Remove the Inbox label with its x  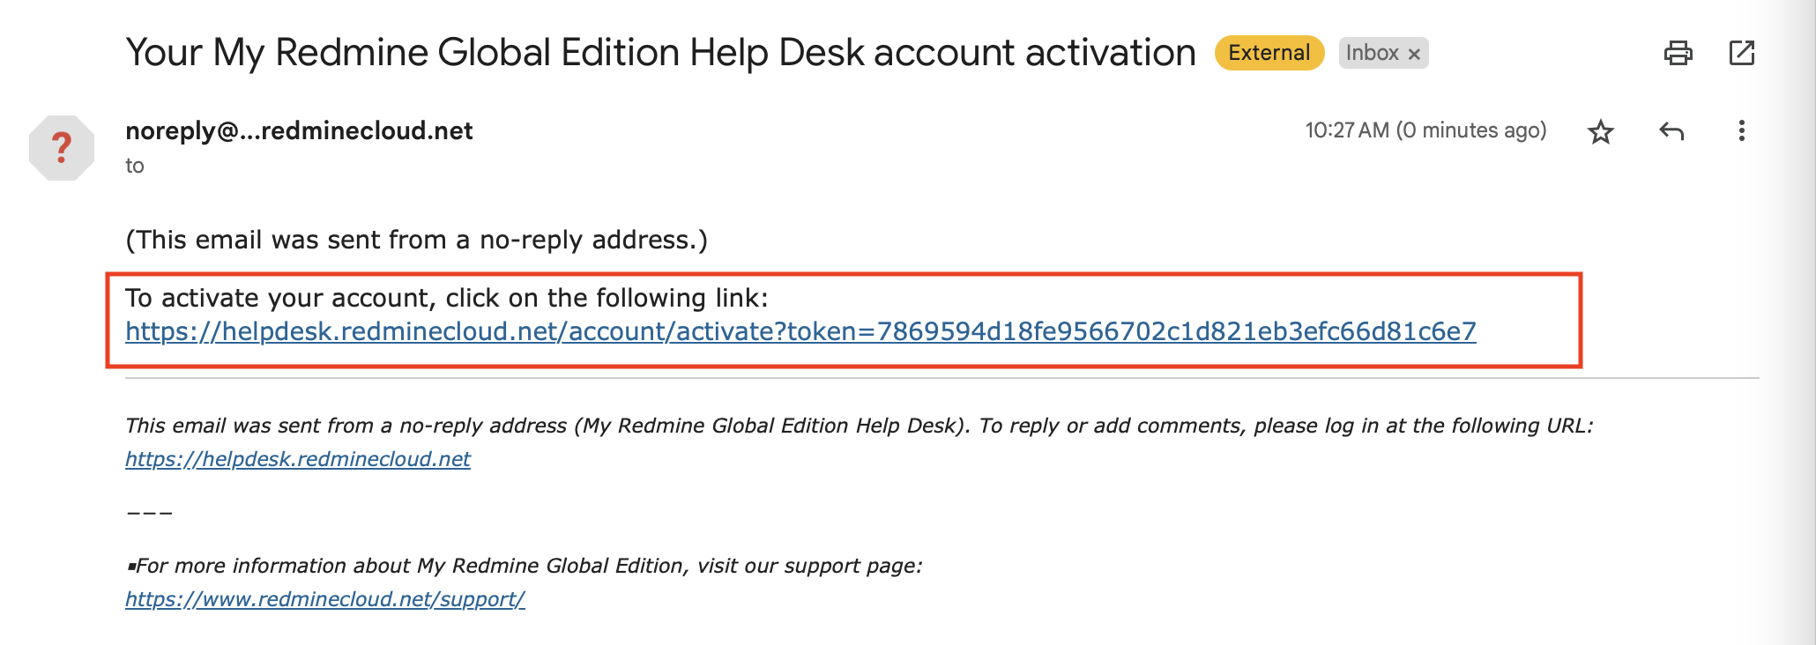tap(1414, 54)
